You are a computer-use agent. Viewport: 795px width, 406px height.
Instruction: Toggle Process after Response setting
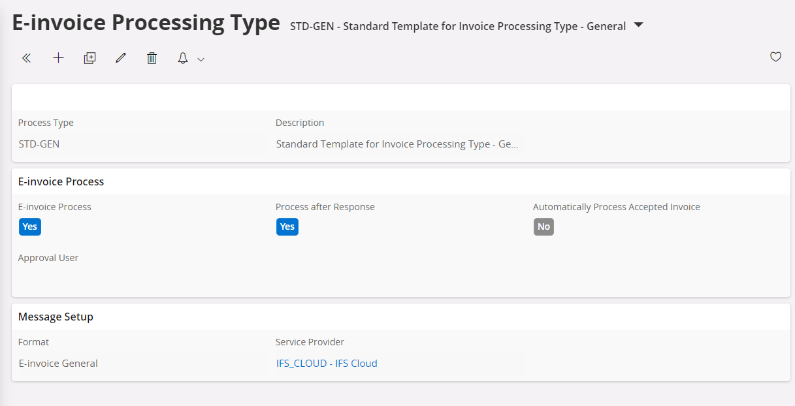pos(287,226)
